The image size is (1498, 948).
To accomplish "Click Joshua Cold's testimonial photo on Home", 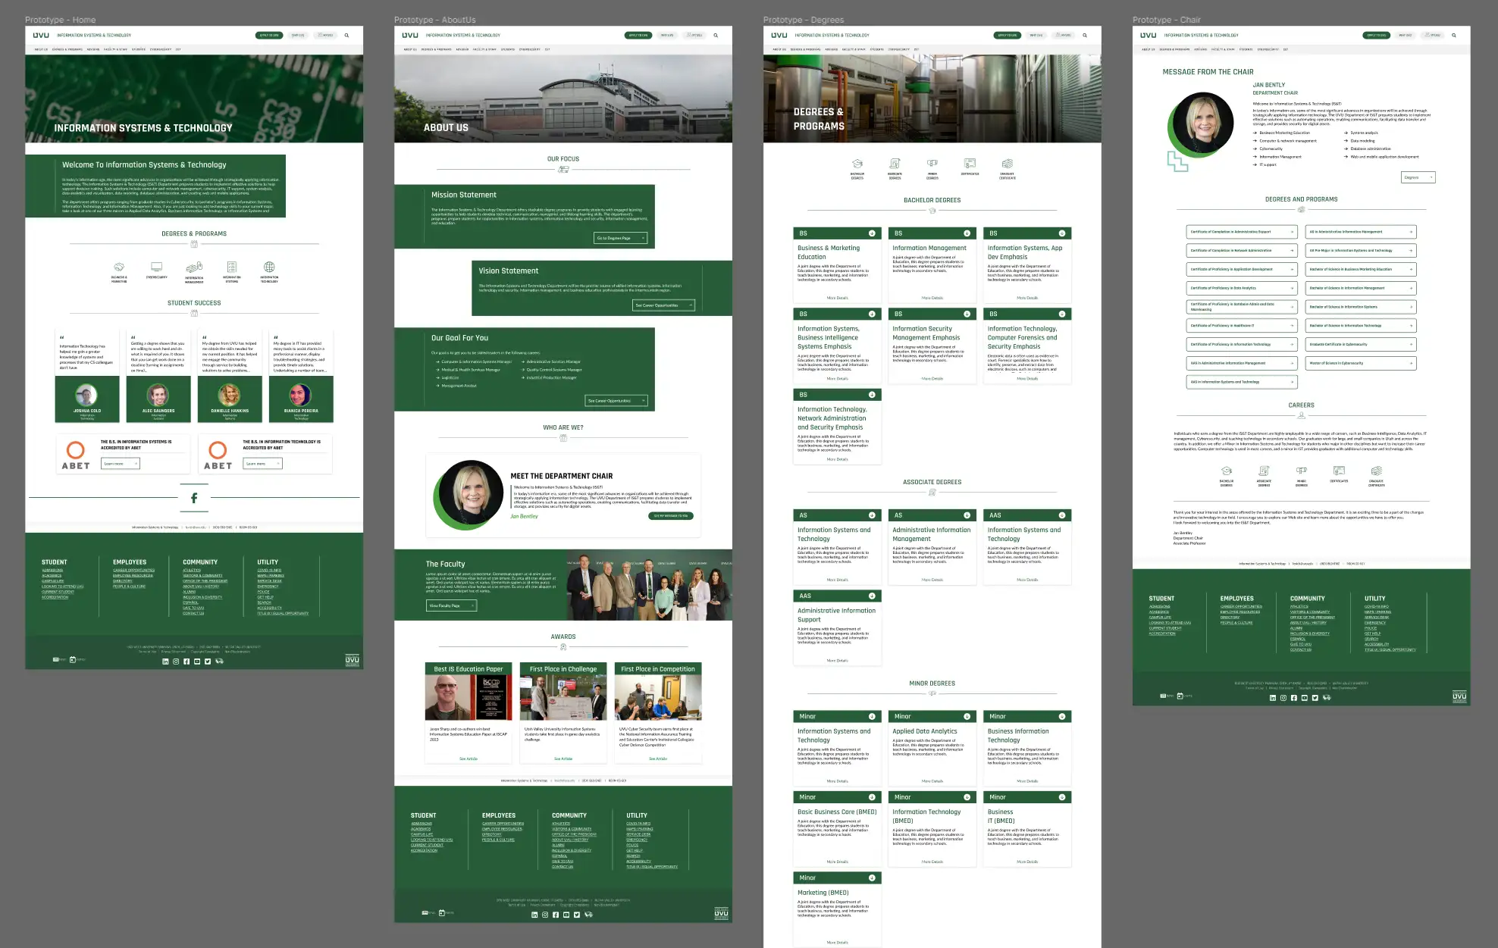I will coord(86,395).
